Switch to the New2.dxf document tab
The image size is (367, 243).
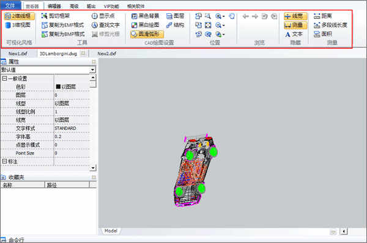pyautogui.click(x=106, y=54)
